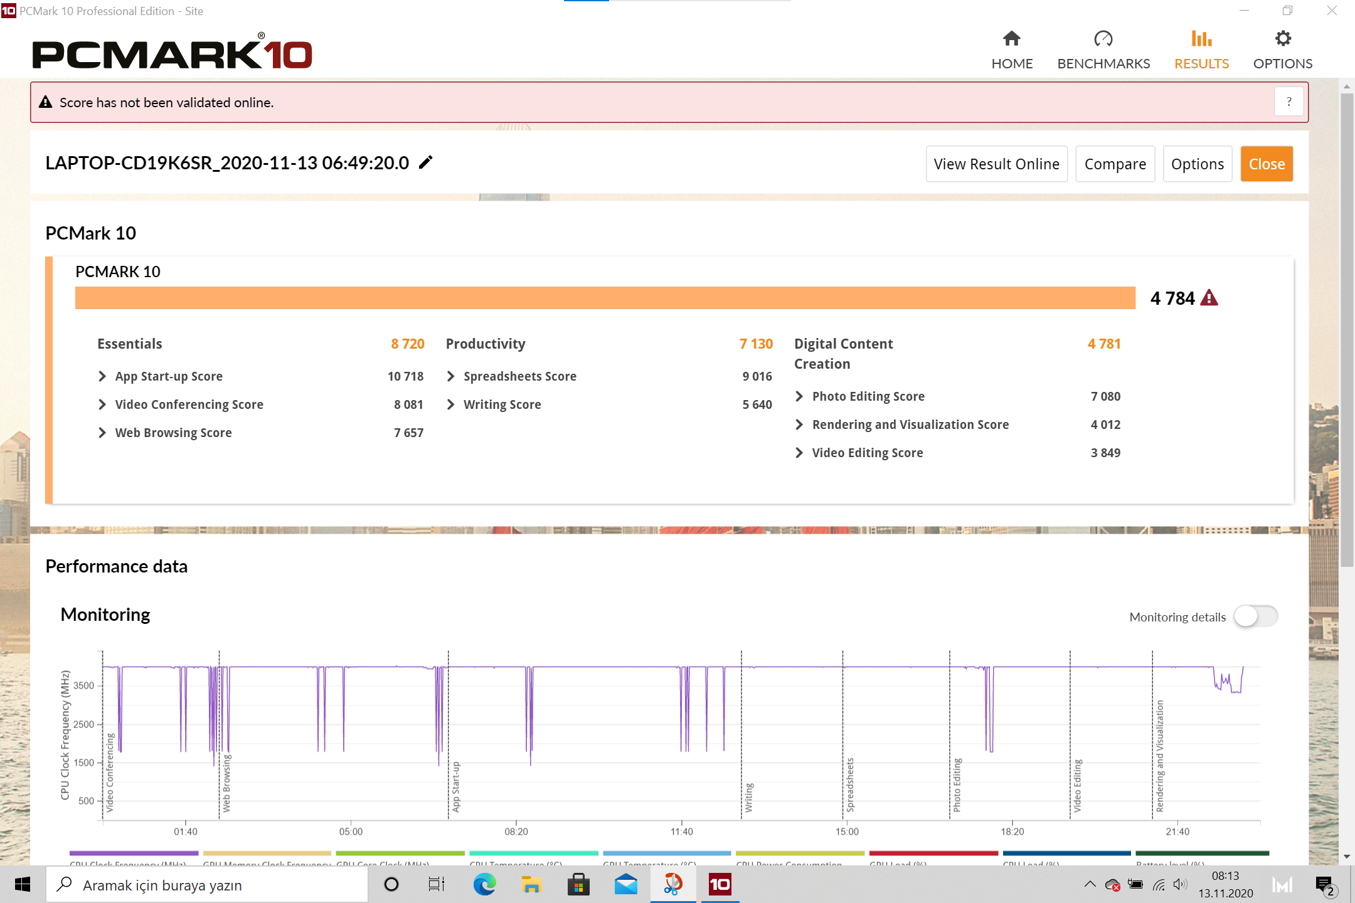Click the purple CPU Clock Frequency legend swatch

tap(134, 853)
